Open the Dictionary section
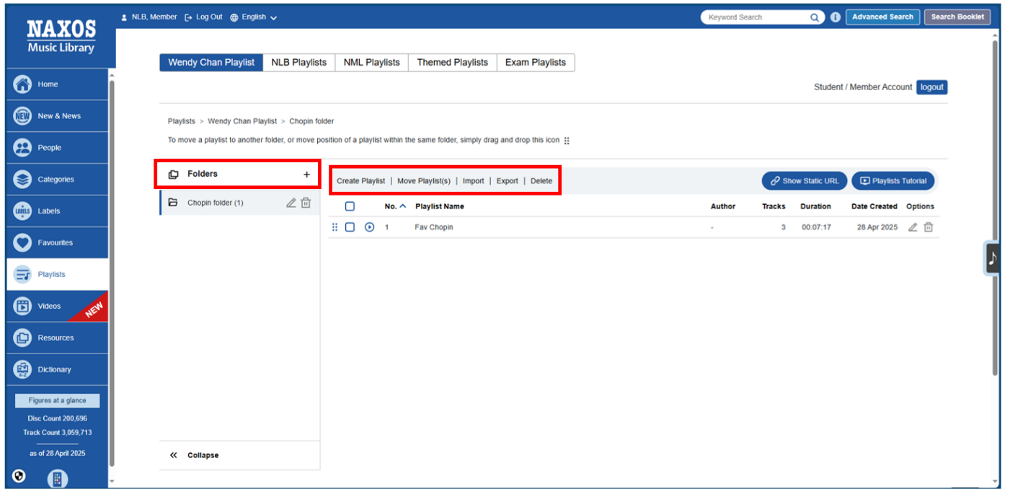 [x=58, y=370]
